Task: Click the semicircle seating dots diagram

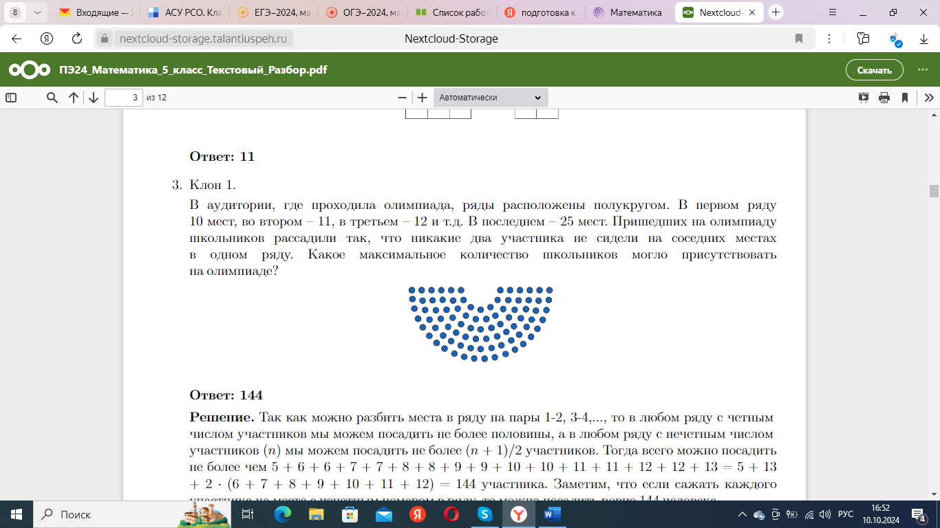Action: pos(482,323)
